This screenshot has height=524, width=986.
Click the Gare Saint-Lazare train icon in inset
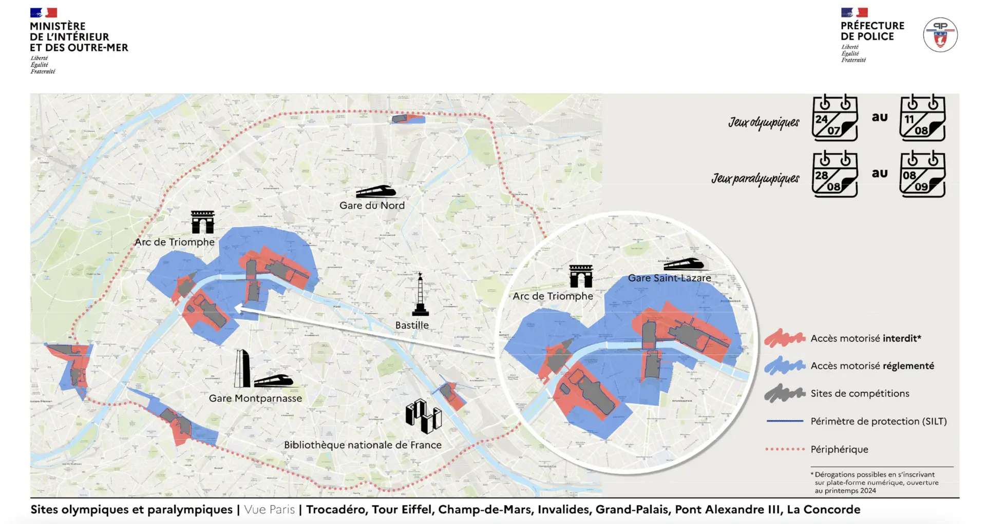point(682,264)
